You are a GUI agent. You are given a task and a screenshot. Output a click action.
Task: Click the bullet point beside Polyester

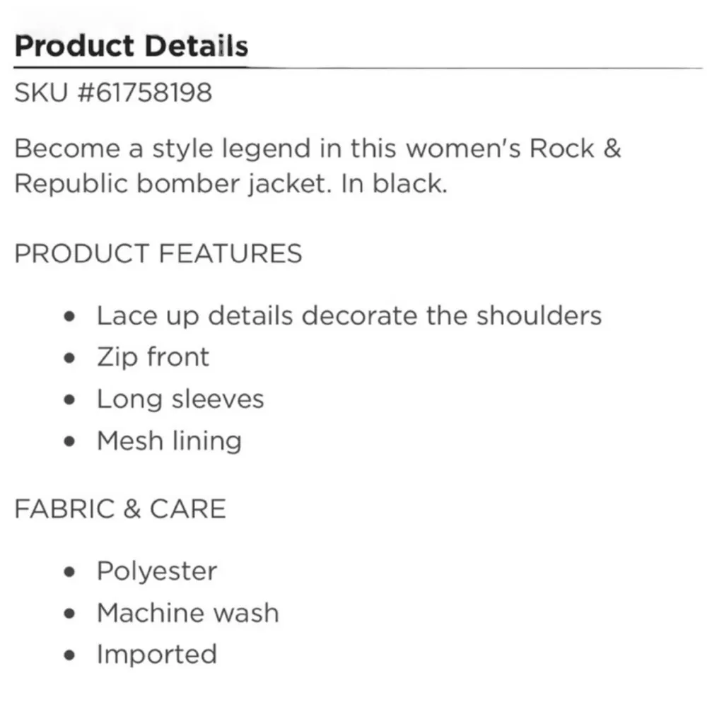(69, 571)
